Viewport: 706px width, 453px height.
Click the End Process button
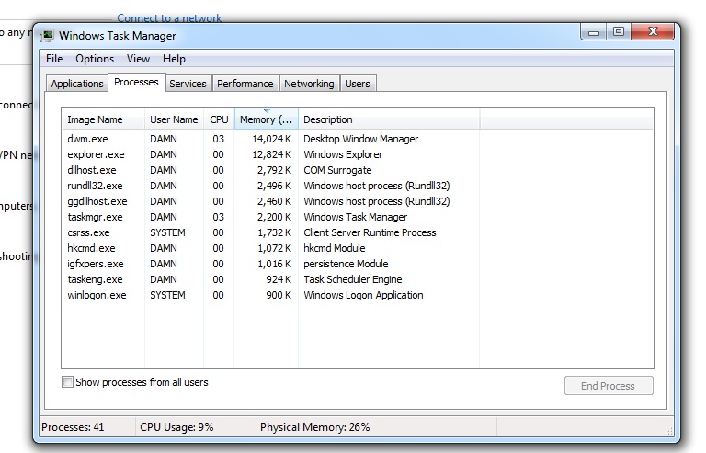[x=608, y=386]
